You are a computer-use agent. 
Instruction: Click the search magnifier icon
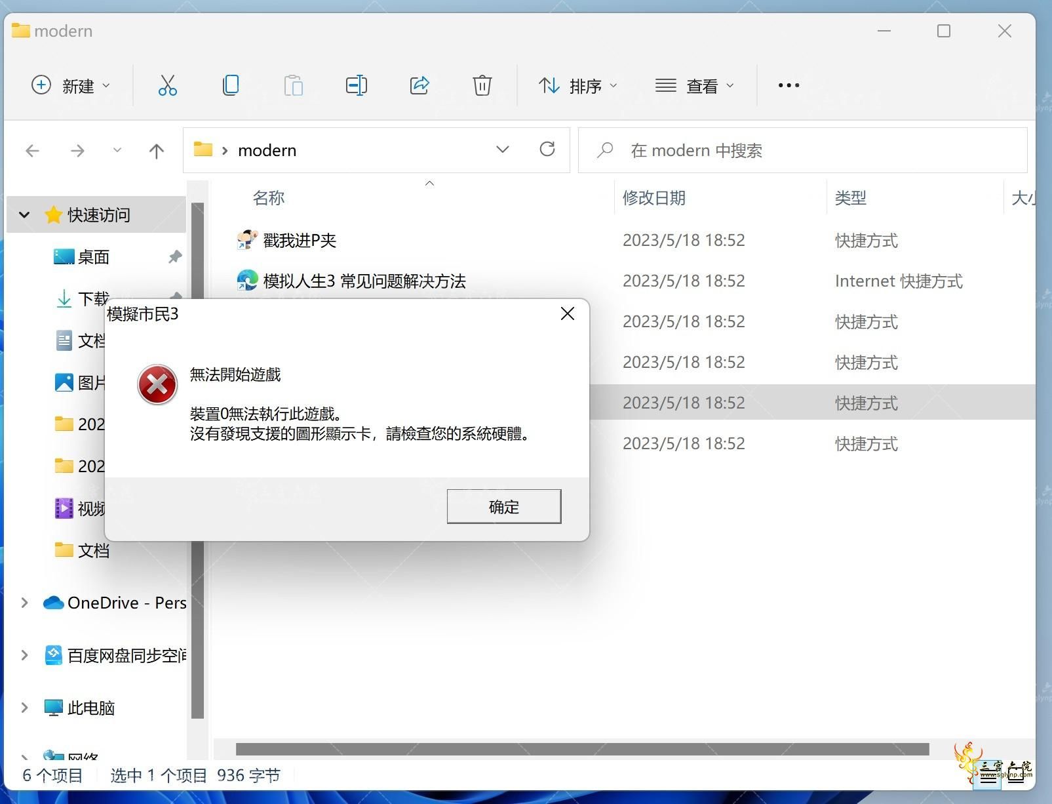click(x=605, y=150)
